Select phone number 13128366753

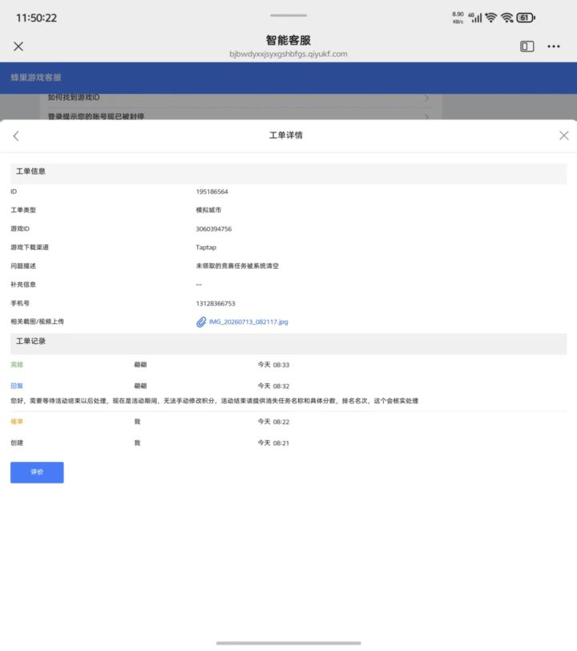[216, 304]
